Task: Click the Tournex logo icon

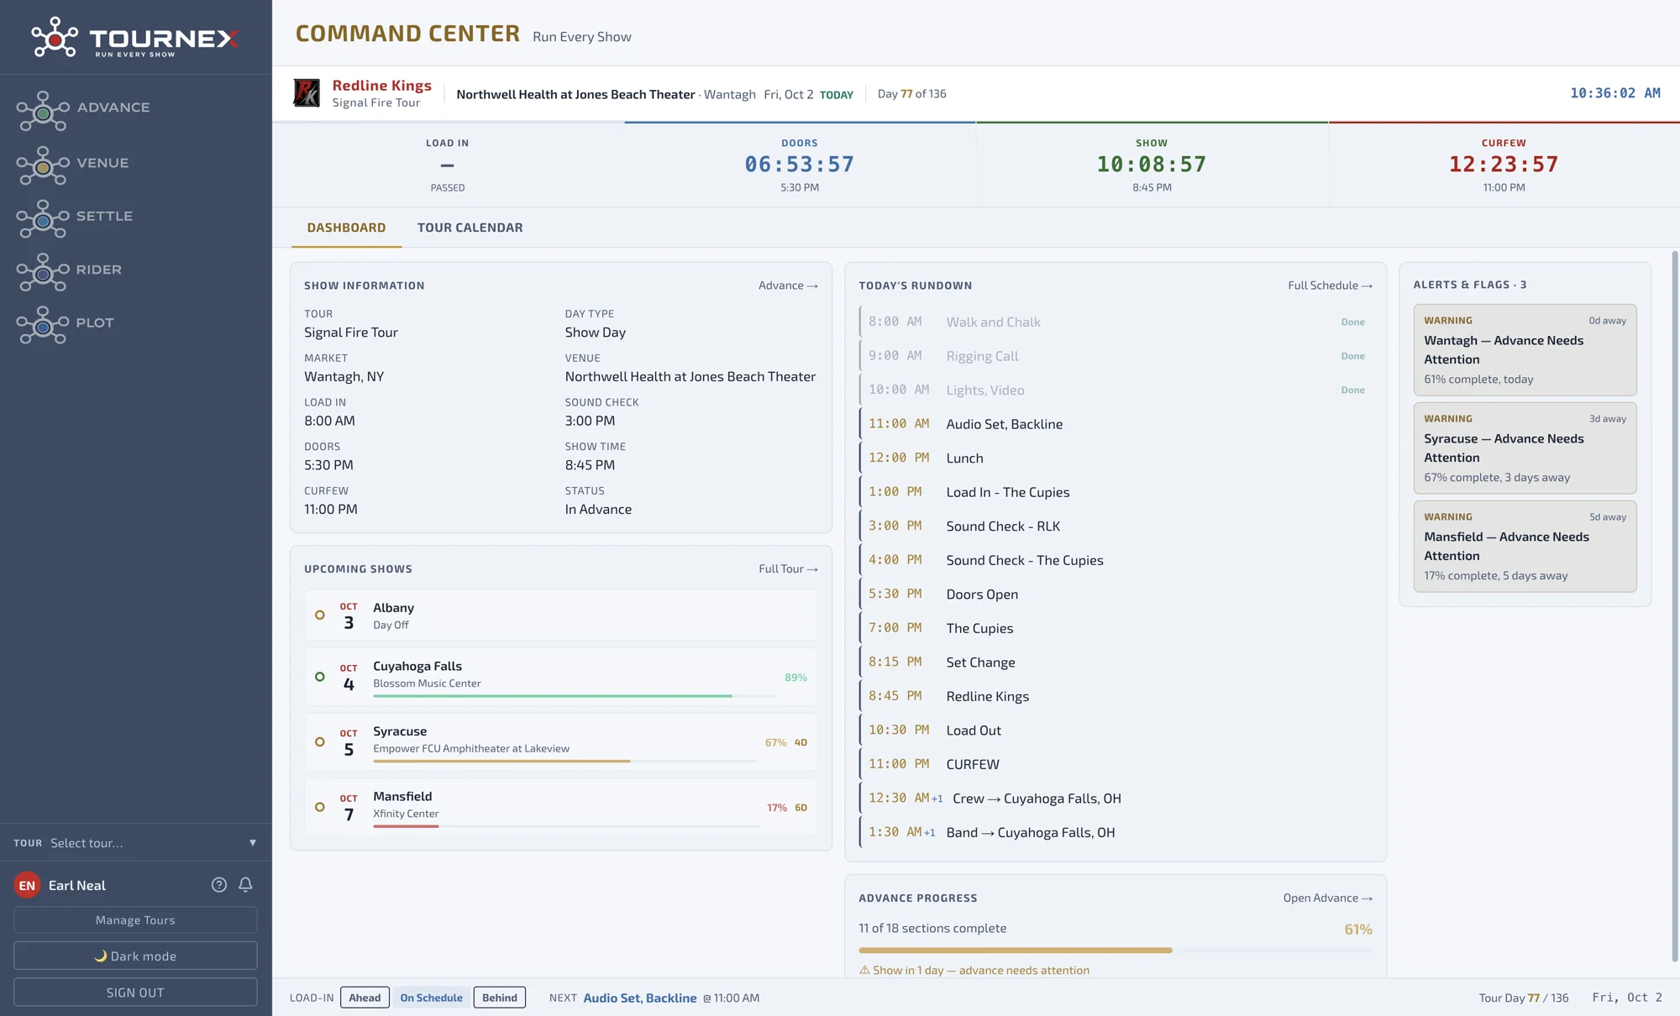Action: click(x=55, y=38)
